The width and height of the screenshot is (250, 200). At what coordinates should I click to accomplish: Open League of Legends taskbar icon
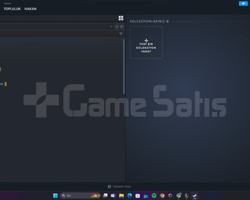tap(187, 196)
